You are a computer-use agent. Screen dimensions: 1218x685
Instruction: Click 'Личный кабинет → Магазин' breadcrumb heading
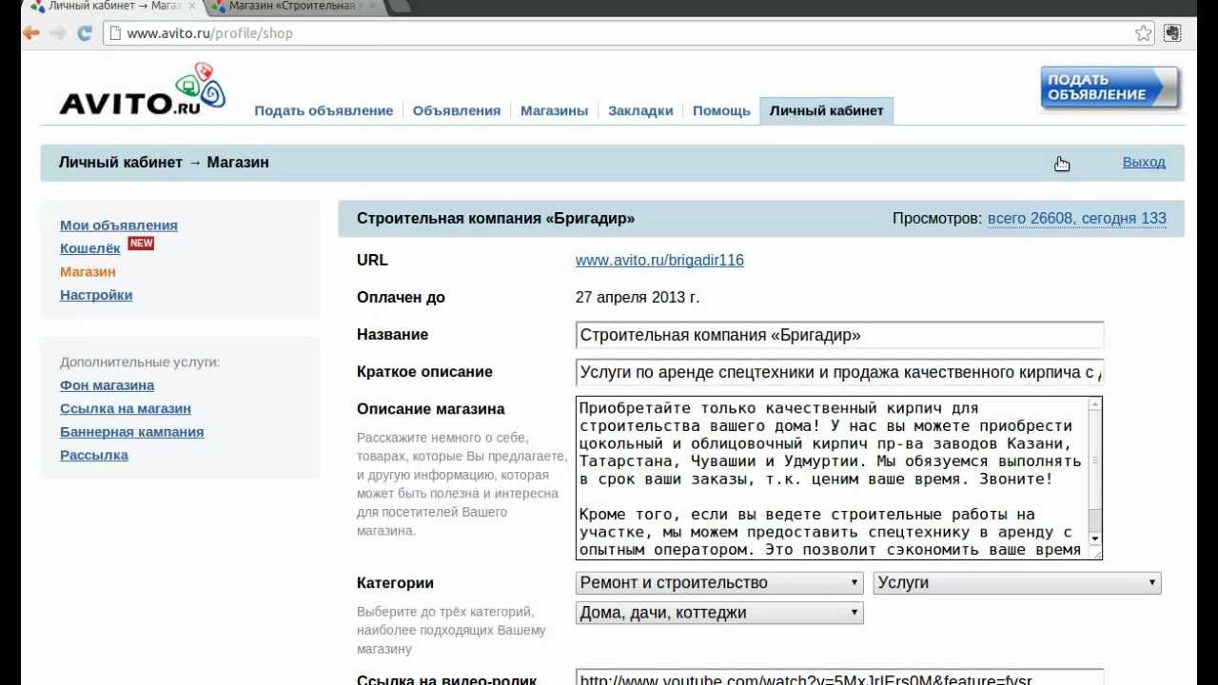coord(164,162)
